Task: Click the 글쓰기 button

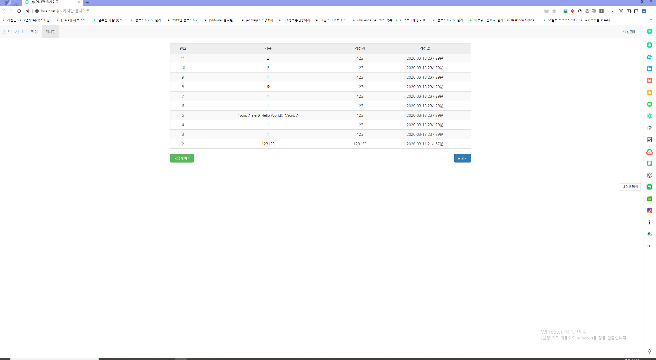Action: point(462,158)
